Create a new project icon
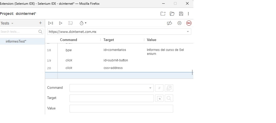The image size is (276, 123). coord(163,14)
